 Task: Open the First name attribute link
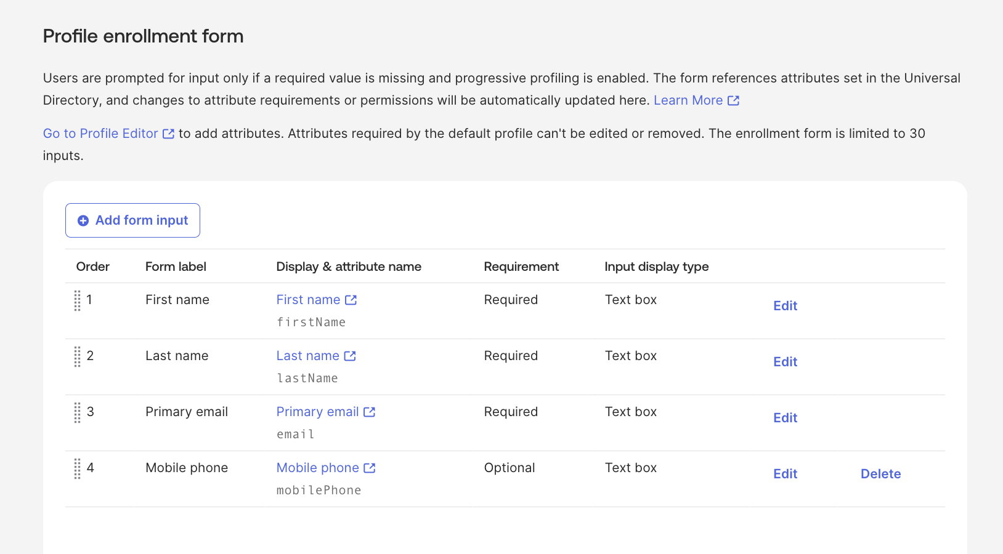click(308, 300)
